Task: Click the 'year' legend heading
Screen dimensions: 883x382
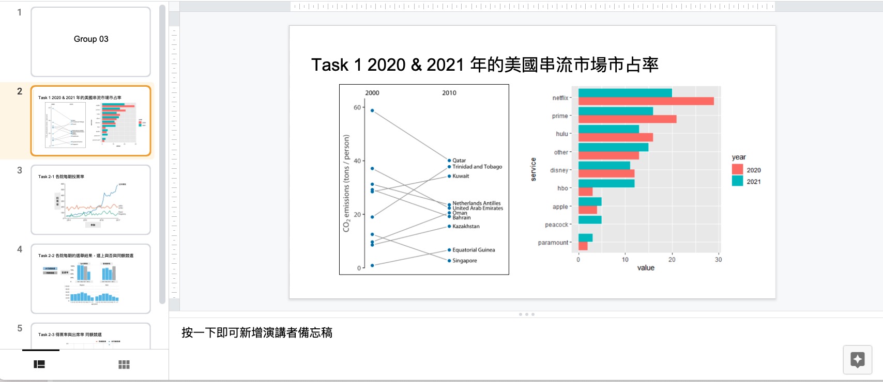Action: 739,157
